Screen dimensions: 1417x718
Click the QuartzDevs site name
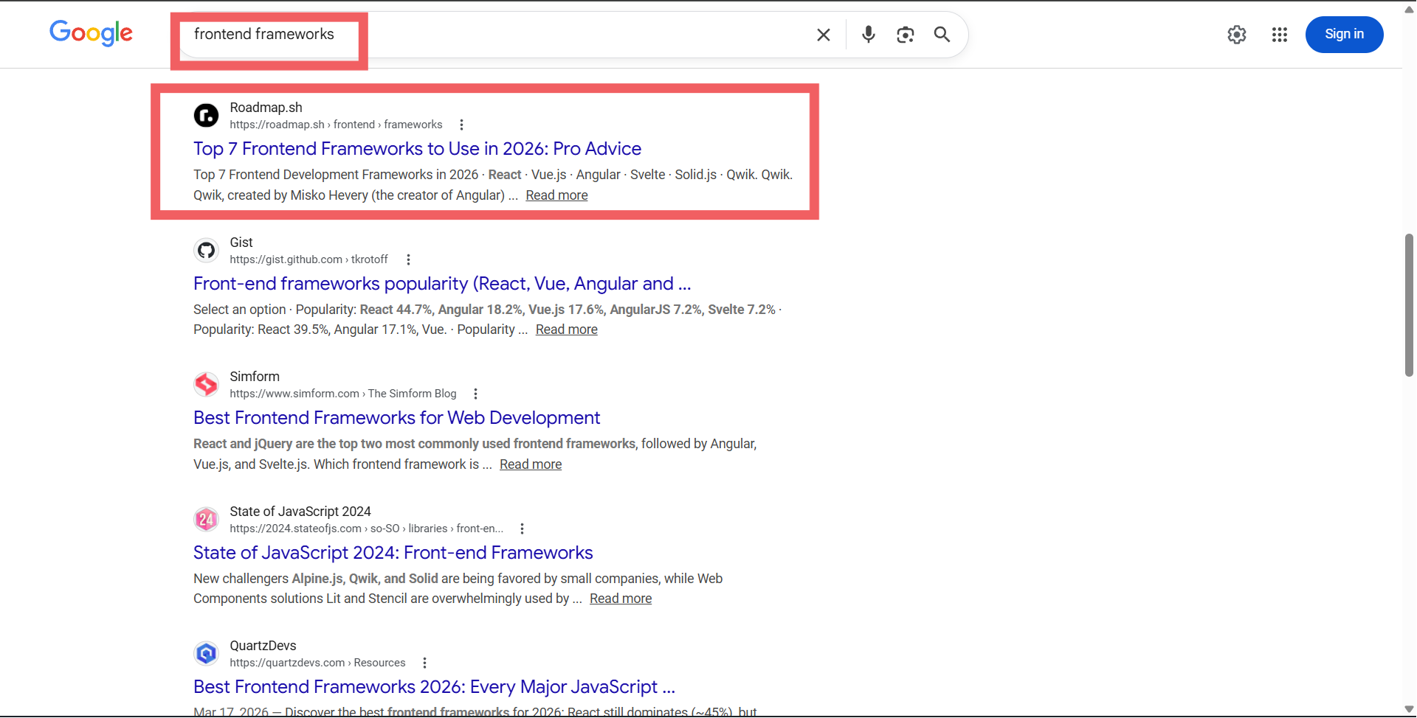point(263,646)
